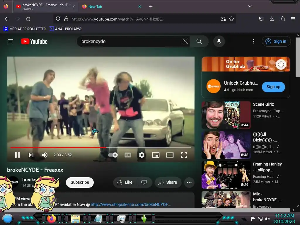Open more actions ellipsis below video
This screenshot has width=300, height=225.
[x=189, y=182]
